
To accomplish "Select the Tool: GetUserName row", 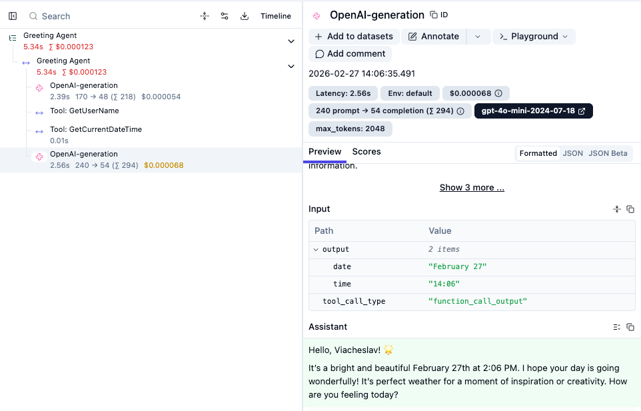I will [x=151, y=111].
